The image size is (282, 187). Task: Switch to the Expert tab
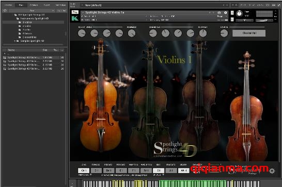47,5
